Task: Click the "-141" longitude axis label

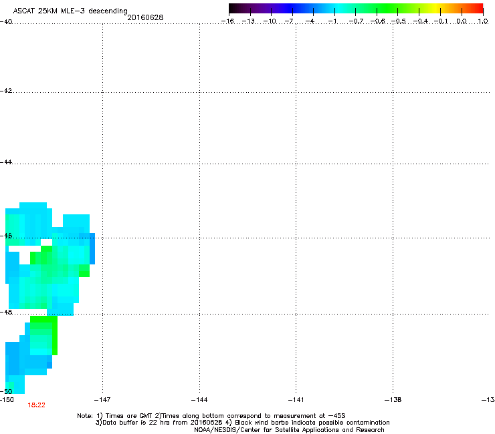Action: [x=296, y=400]
